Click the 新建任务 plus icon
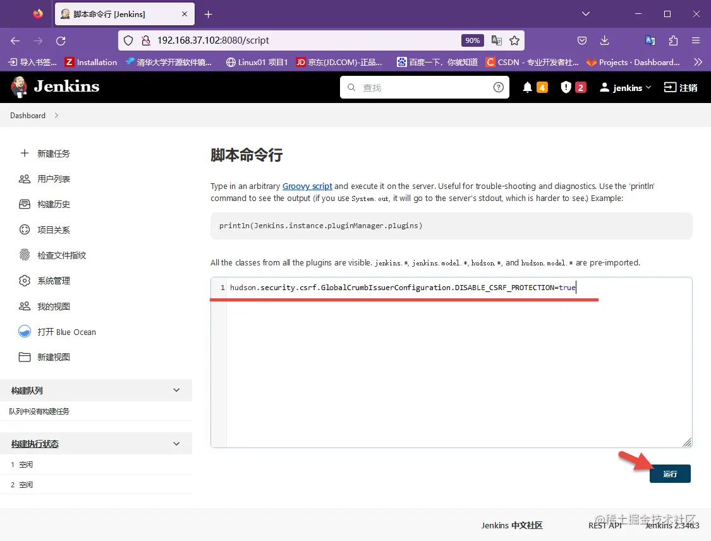Screen dimensions: 711x541 25,154
